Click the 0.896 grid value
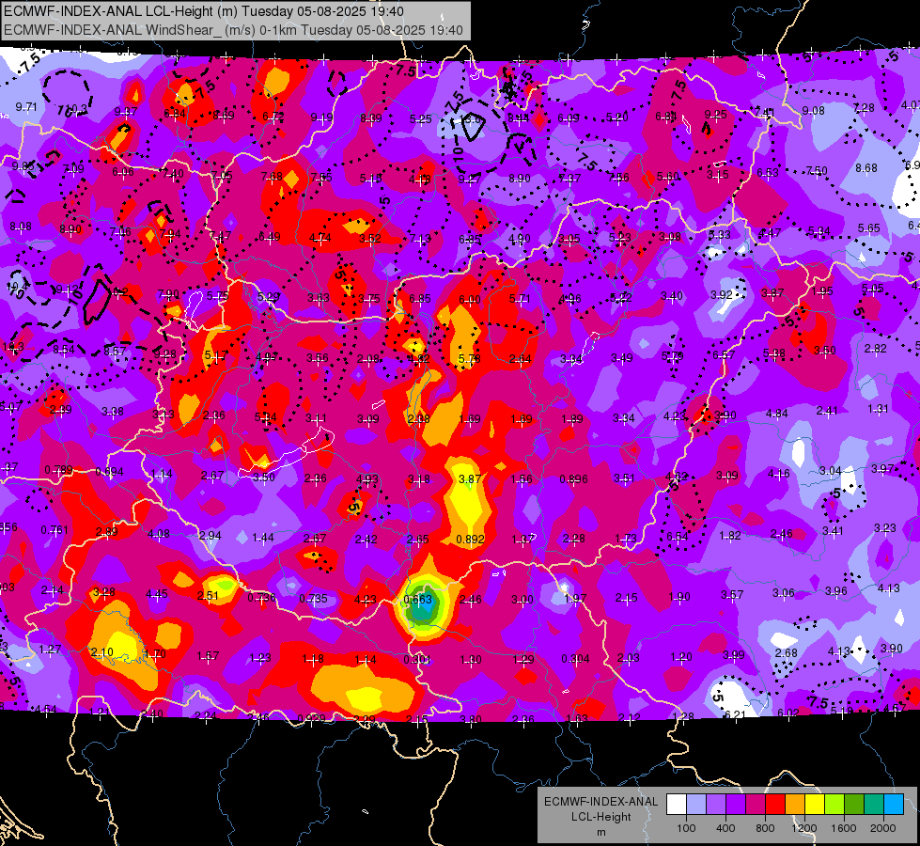This screenshot has height=846, width=920. [573, 479]
